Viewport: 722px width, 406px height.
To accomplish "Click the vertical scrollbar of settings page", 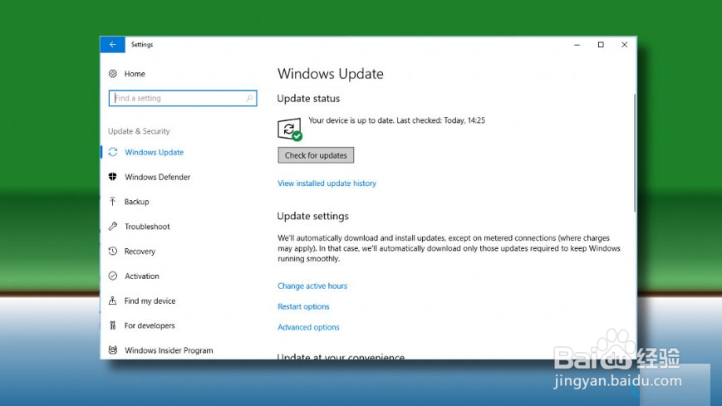I will point(635,153).
